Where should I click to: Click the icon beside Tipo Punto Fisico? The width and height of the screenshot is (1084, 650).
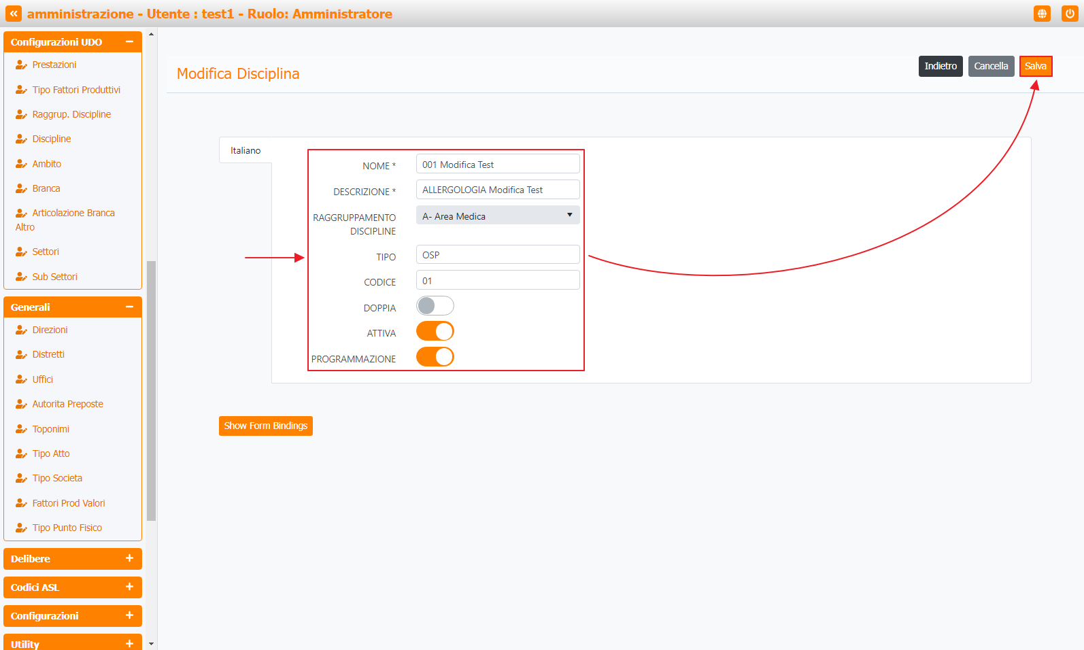pyautogui.click(x=21, y=528)
